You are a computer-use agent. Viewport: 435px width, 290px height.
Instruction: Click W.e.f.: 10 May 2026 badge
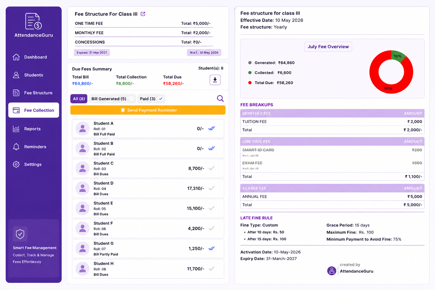(204, 53)
